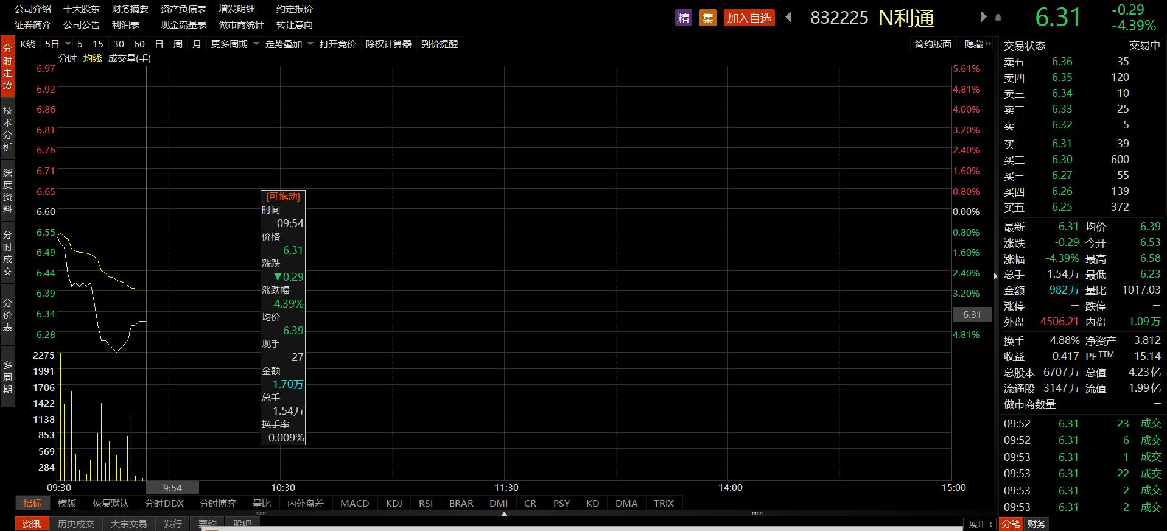Switch to K线 chart view
Image resolution: width=1167 pixels, height=531 pixels.
pyautogui.click(x=28, y=44)
